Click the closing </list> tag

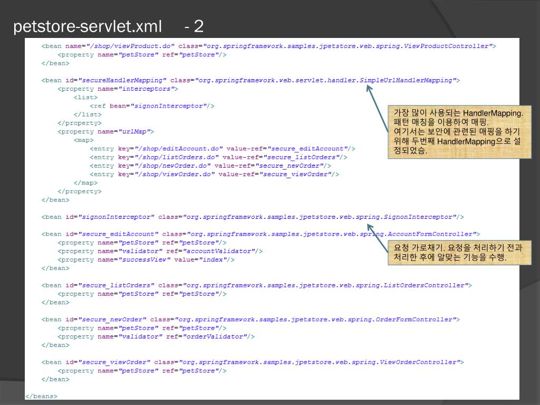88,114
